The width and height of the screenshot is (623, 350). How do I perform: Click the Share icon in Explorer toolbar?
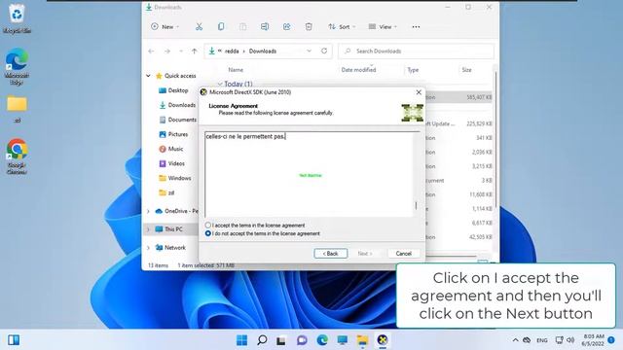pyautogui.click(x=286, y=26)
